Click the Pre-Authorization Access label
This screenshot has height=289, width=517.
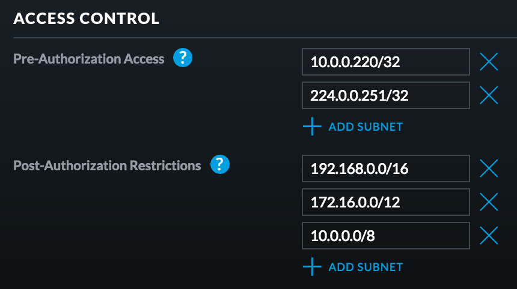89,59
